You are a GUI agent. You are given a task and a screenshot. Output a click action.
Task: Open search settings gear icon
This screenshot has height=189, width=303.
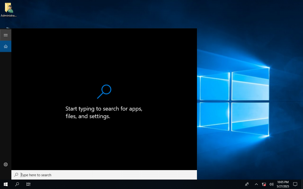pos(6,164)
